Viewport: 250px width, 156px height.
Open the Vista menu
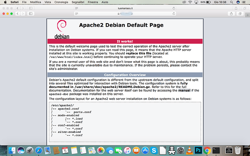(48, 2)
